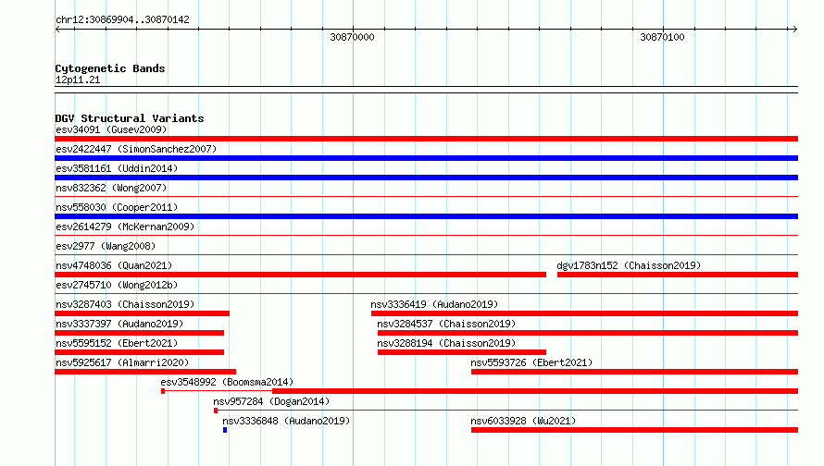Click the small blue block under nsv3336848
Screen dimensions: 824x466
[225, 430]
